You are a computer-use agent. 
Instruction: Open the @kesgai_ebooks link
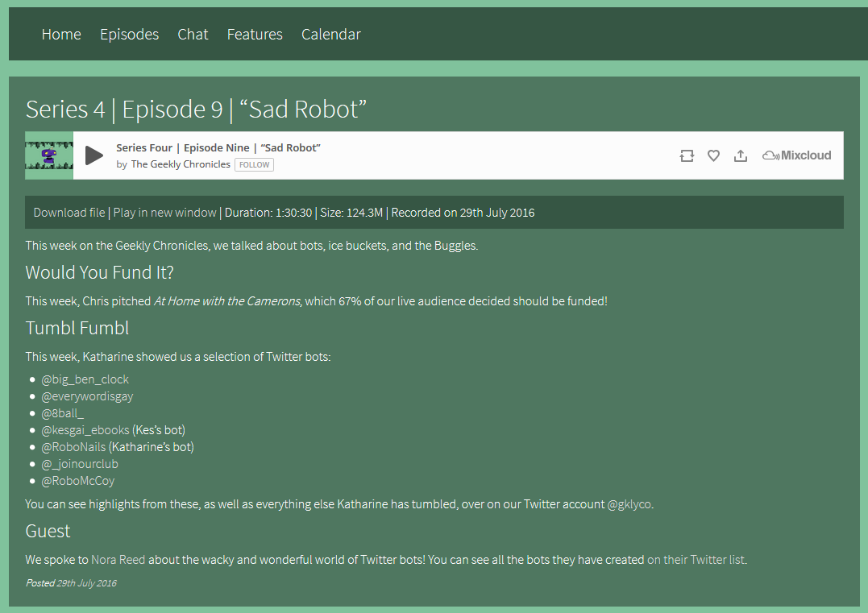click(x=85, y=430)
